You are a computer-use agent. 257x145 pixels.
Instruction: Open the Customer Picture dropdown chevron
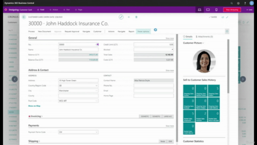pos(203,43)
